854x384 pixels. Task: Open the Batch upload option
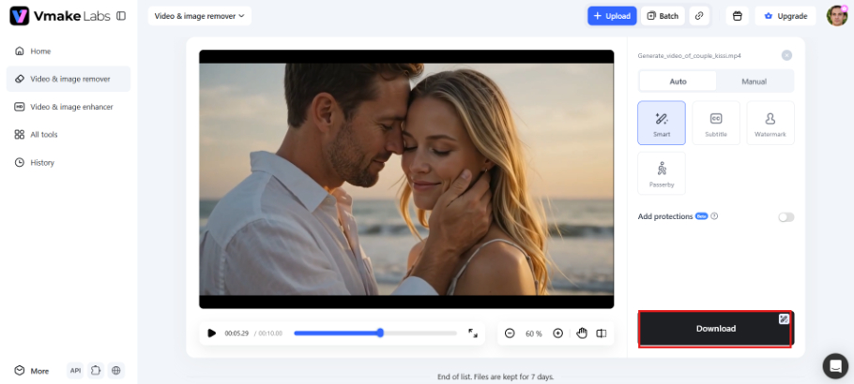(663, 16)
